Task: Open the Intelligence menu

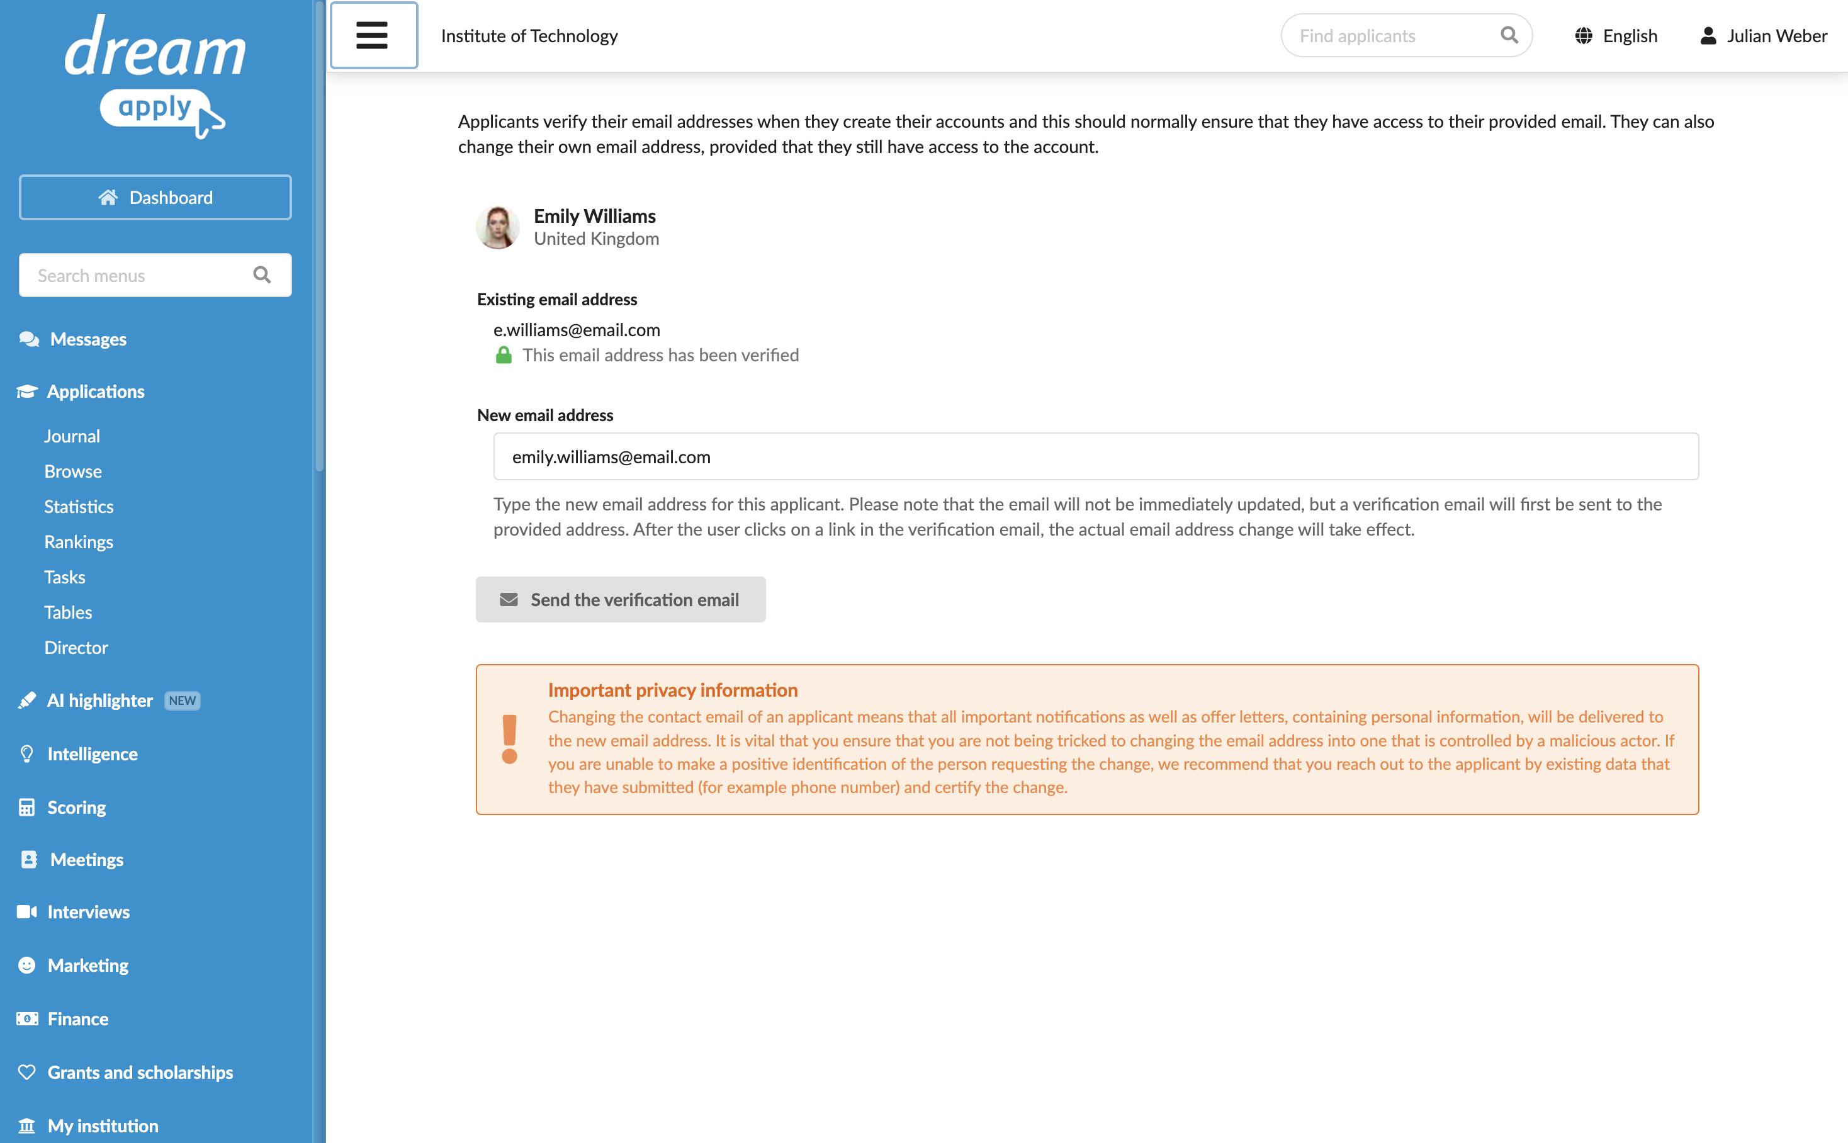Action: click(92, 753)
